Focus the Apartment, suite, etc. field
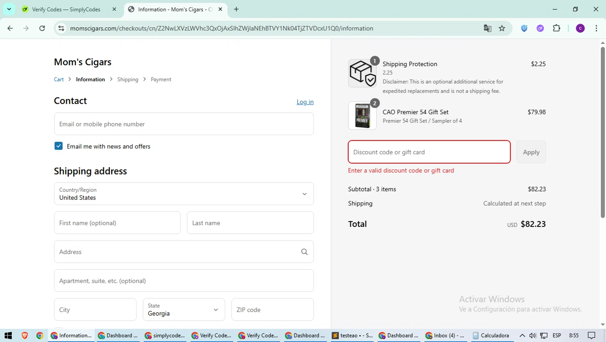This screenshot has width=606, height=342. [x=184, y=281]
